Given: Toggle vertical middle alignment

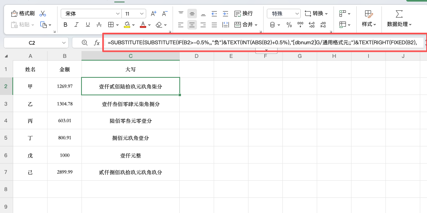Looking at the screenshot, I should point(192,14).
